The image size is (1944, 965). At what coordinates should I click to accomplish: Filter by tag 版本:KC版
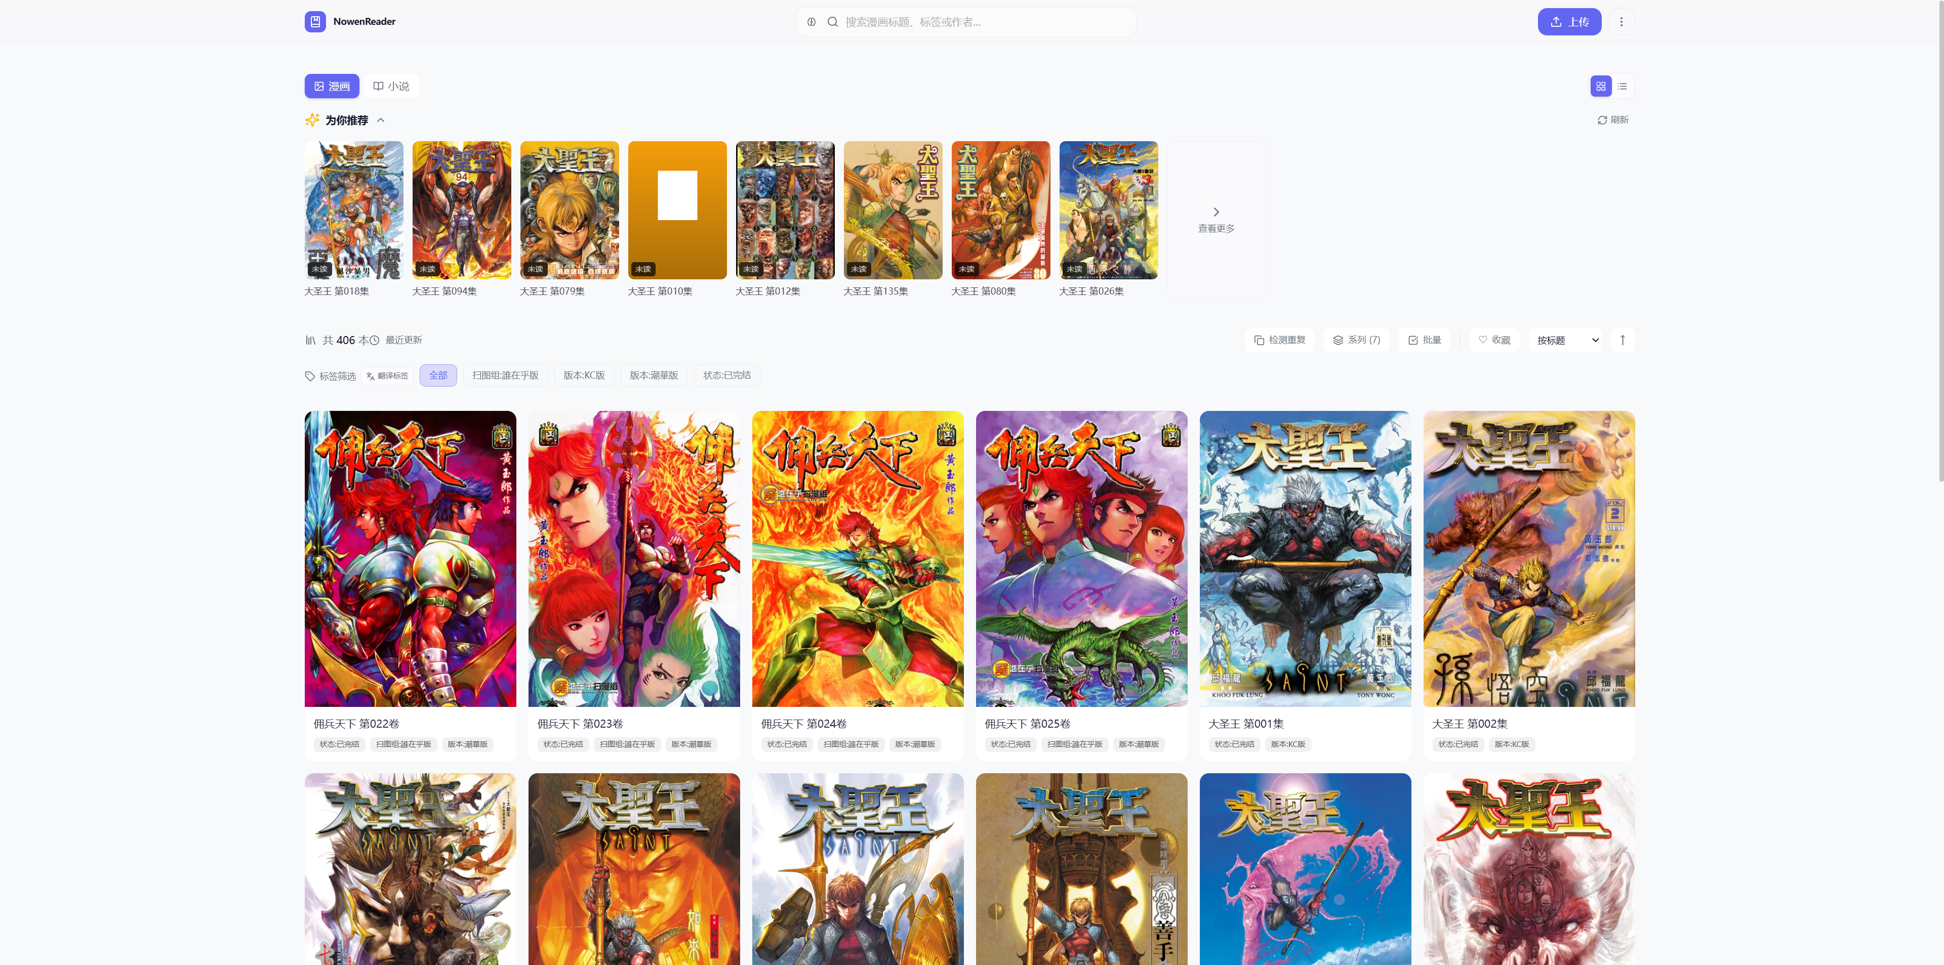(x=584, y=375)
